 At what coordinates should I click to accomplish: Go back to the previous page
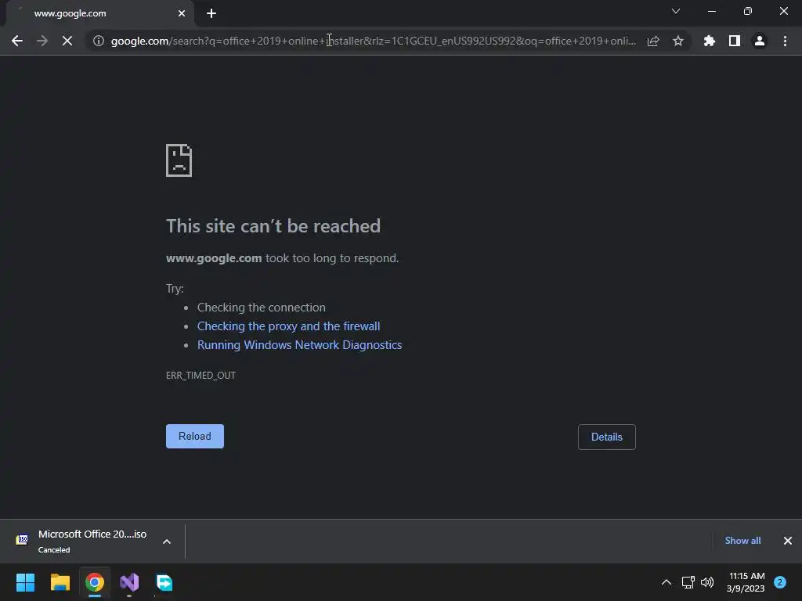17,41
